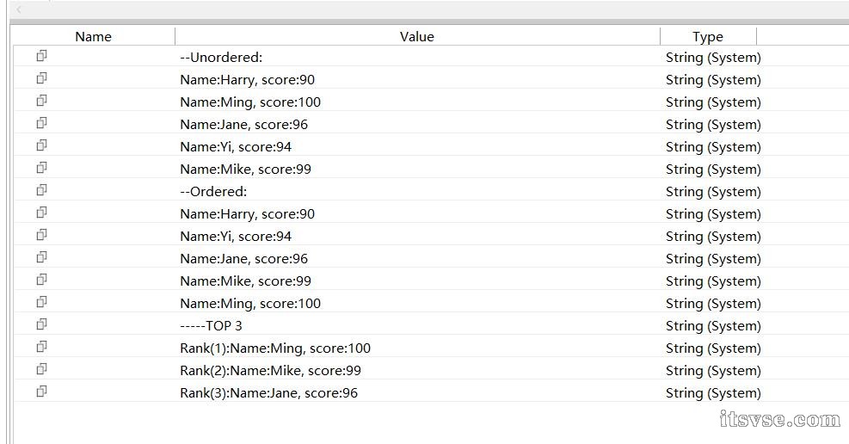Click the divider between the Name and Value headers

coord(175,36)
